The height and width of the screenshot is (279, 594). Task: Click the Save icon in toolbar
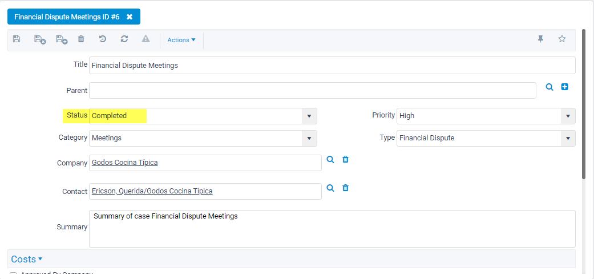17,39
